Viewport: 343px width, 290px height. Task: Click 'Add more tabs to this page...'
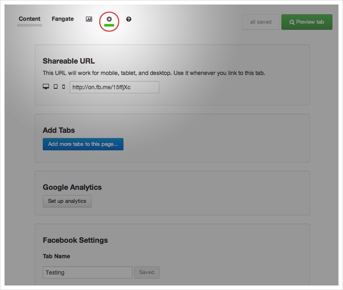(x=83, y=144)
